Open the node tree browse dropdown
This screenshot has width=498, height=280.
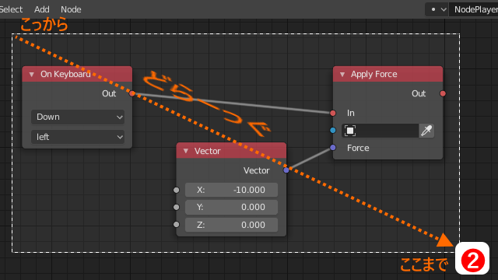pos(437,9)
